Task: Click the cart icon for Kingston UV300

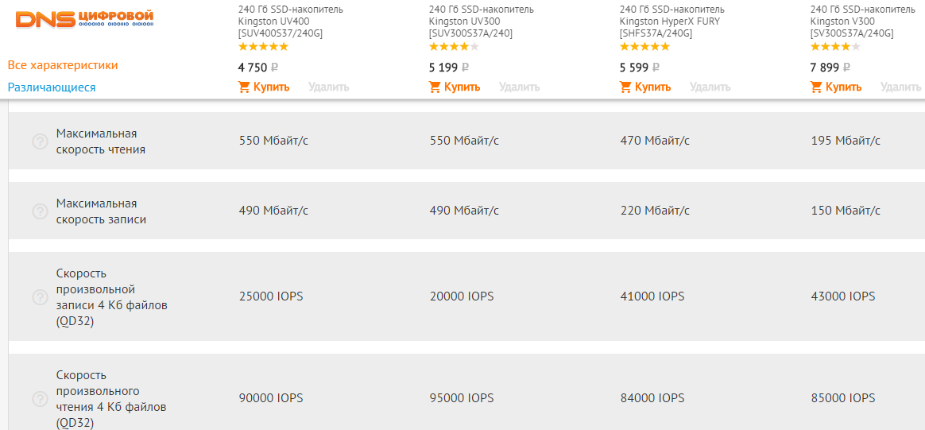Action: (435, 87)
